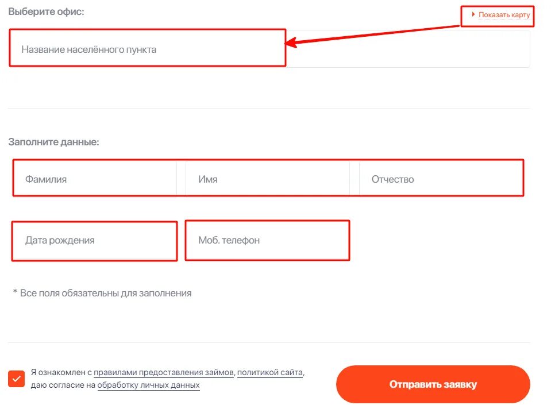551x409 pixels.
Task: Follow the обработку личных данных link
Action: coord(148,385)
